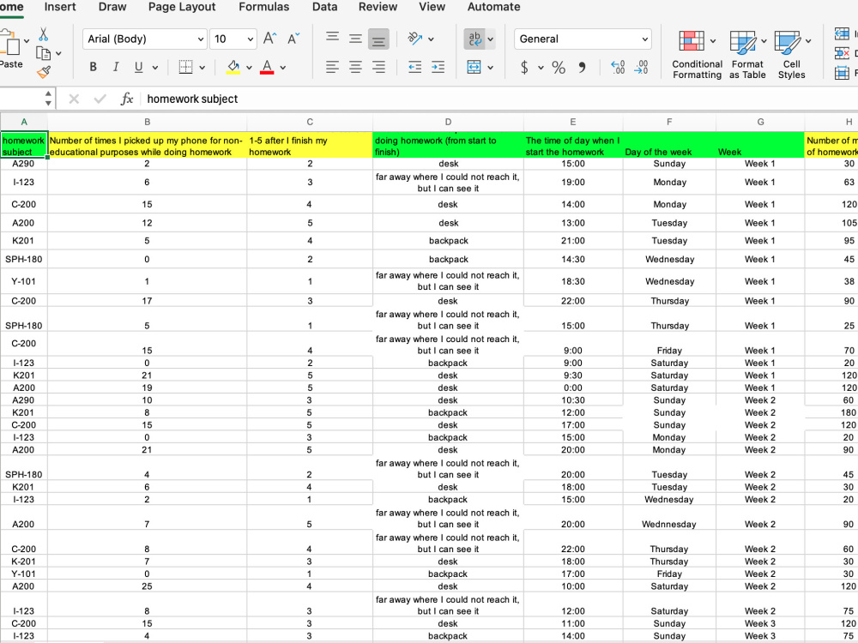Select the Format Painter brush
This screenshot has width=858, height=643.
pos(44,72)
